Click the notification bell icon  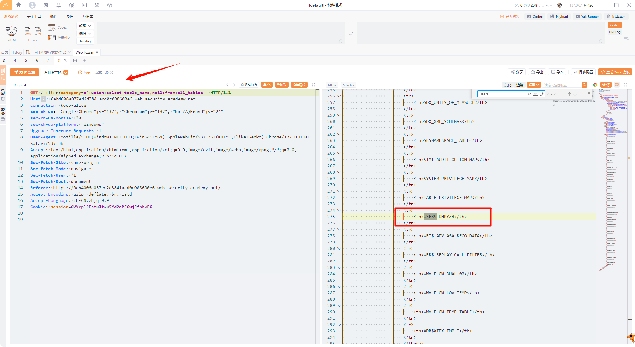pyautogui.click(x=59, y=5)
